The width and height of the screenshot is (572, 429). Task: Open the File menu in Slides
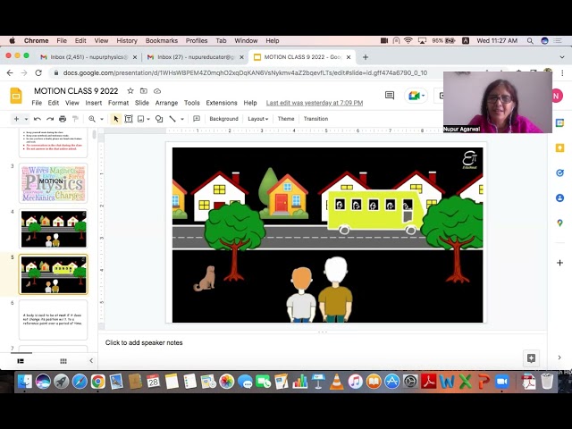(37, 103)
